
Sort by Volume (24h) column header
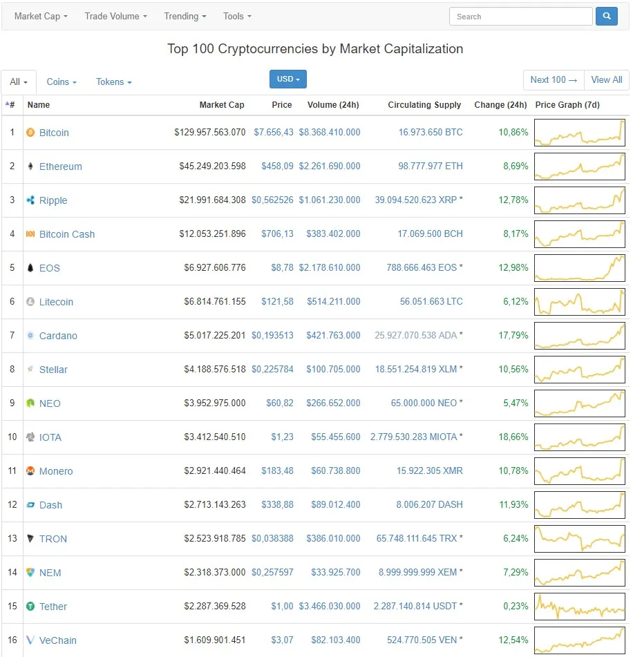point(333,105)
